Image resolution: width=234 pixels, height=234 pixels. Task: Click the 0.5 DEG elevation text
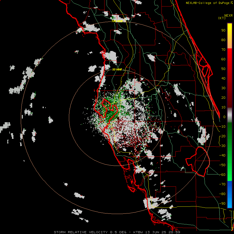click(x=118, y=232)
